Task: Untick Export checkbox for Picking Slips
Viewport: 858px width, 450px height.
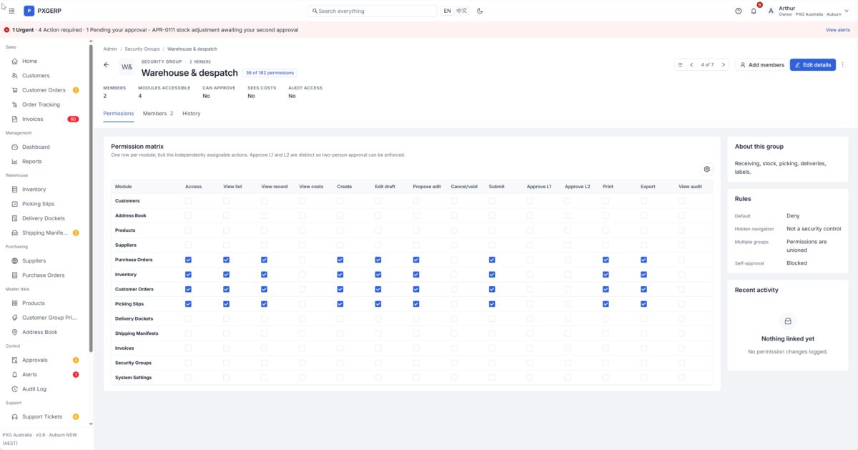Action: tap(643, 303)
